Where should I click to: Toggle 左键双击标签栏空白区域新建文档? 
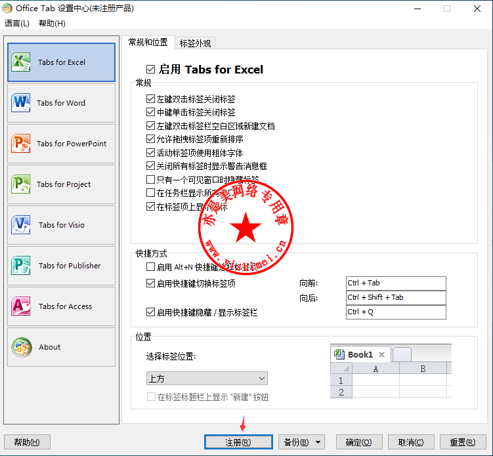(150, 126)
